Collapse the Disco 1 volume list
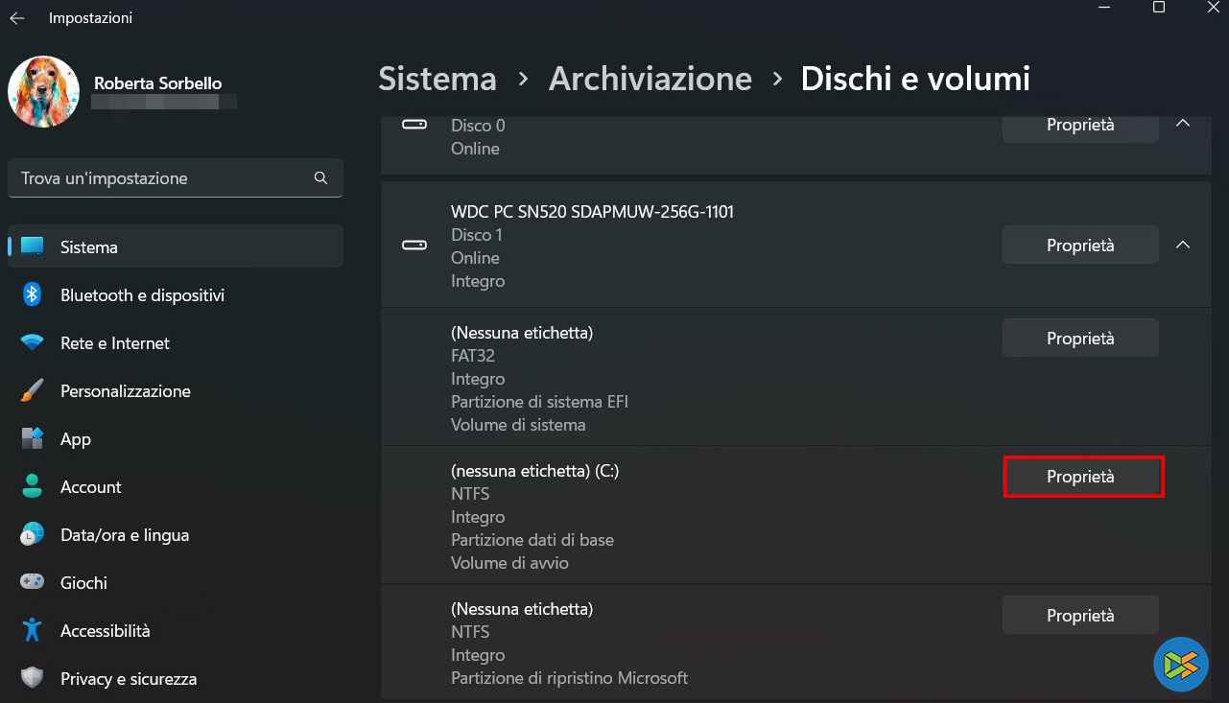1229x703 pixels. point(1183,246)
